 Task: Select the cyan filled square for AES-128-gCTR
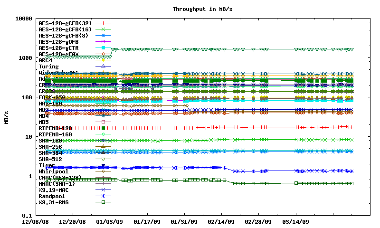[103, 48]
